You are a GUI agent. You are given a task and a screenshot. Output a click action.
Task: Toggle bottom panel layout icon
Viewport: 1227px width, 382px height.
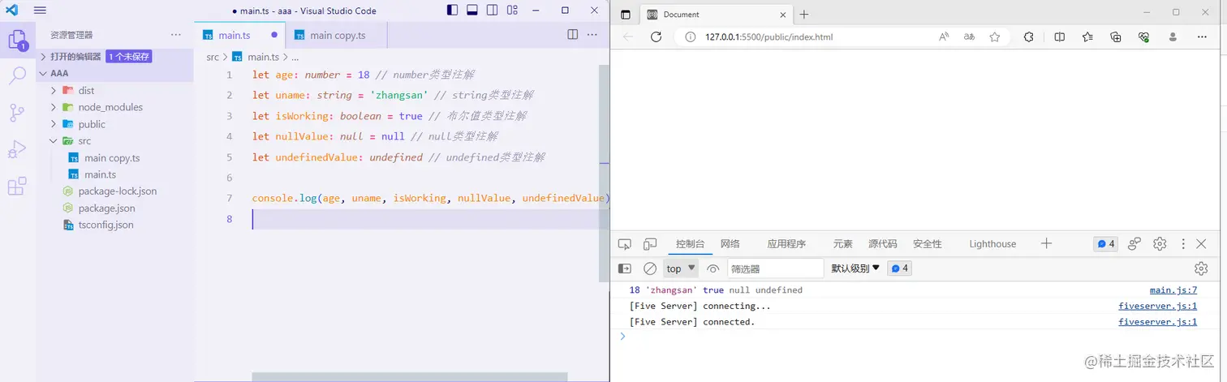click(x=472, y=11)
